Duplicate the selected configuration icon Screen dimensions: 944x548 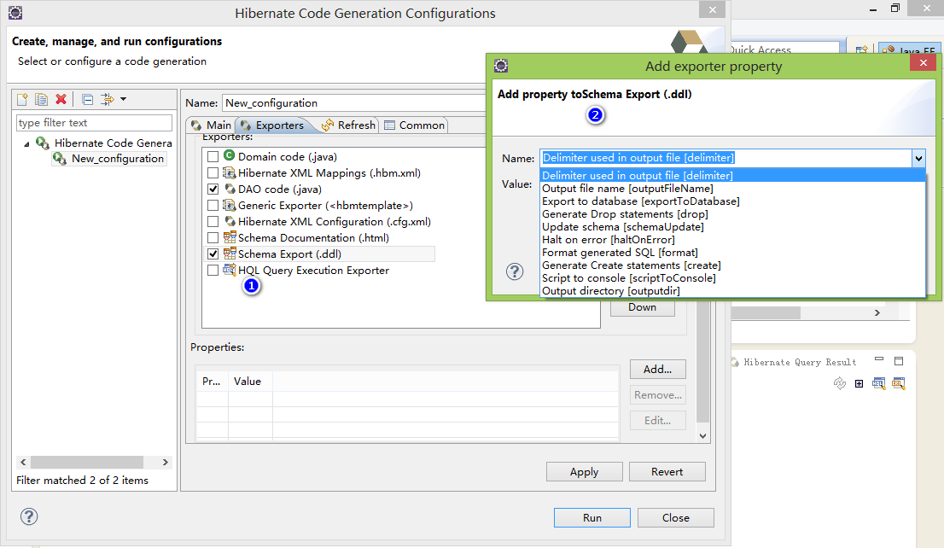pos(42,99)
